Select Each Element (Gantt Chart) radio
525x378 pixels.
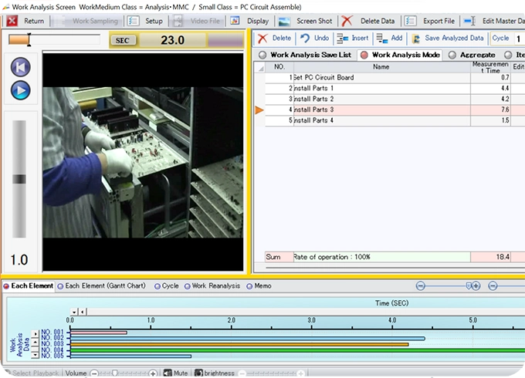coord(60,286)
